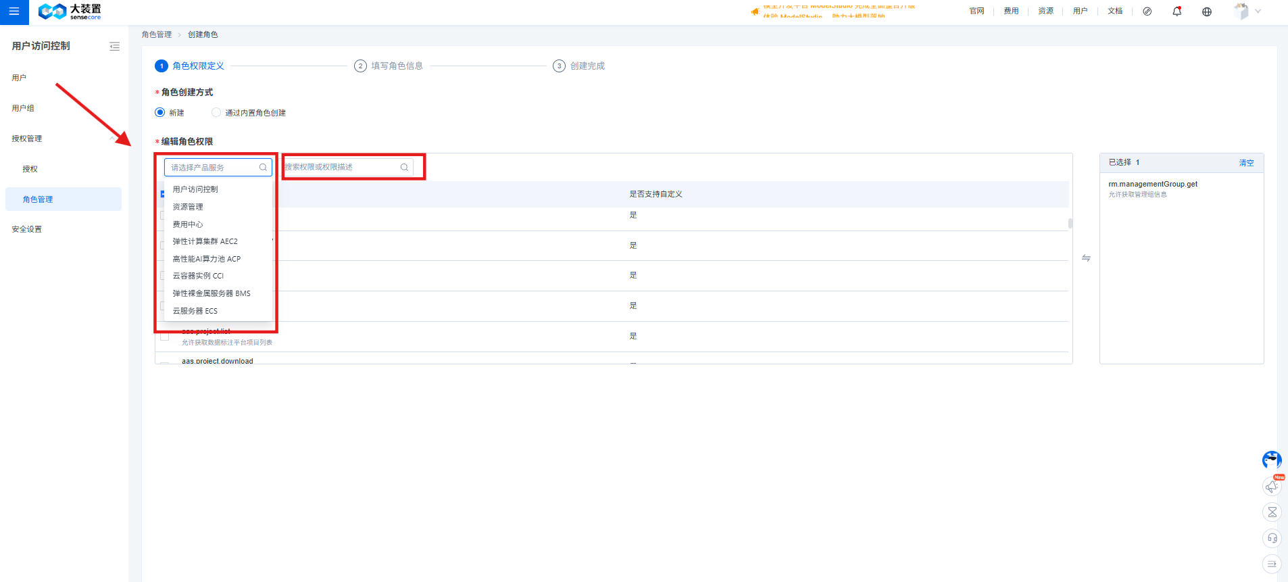Open 用户 in top navigation

[1080, 11]
